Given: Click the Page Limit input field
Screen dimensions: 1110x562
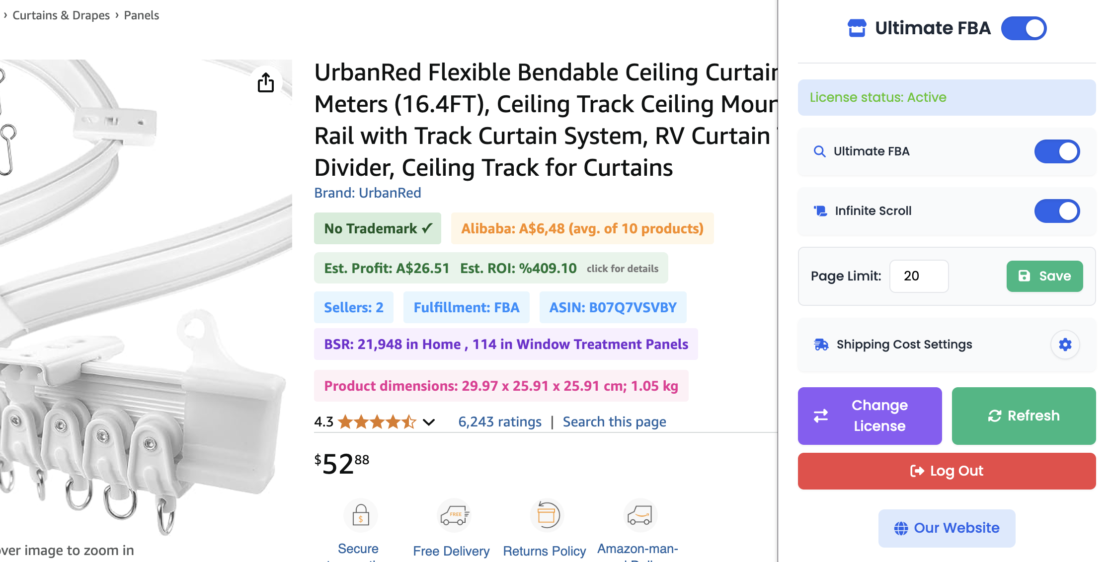Looking at the screenshot, I should pyautogui.click(x=919, y=276).
